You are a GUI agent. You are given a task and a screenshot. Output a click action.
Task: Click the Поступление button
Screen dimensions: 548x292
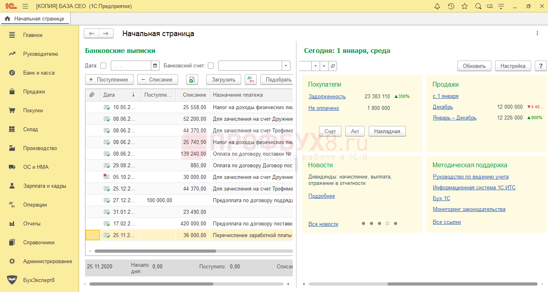109,79
